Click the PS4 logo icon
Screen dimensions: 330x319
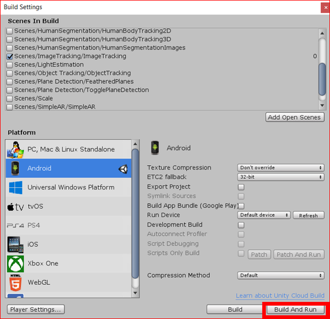pos(15,225)
